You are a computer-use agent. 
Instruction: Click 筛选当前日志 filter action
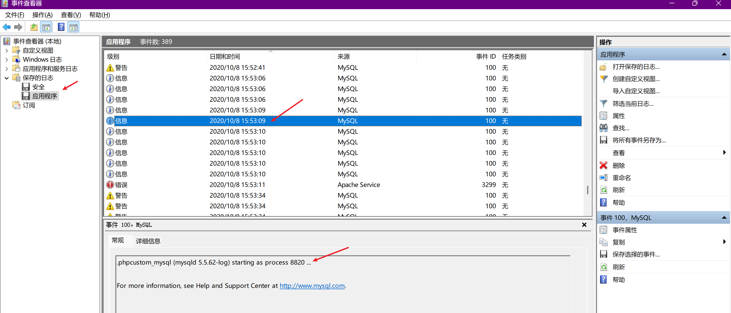pyautogui.click(x=633, y=104)
